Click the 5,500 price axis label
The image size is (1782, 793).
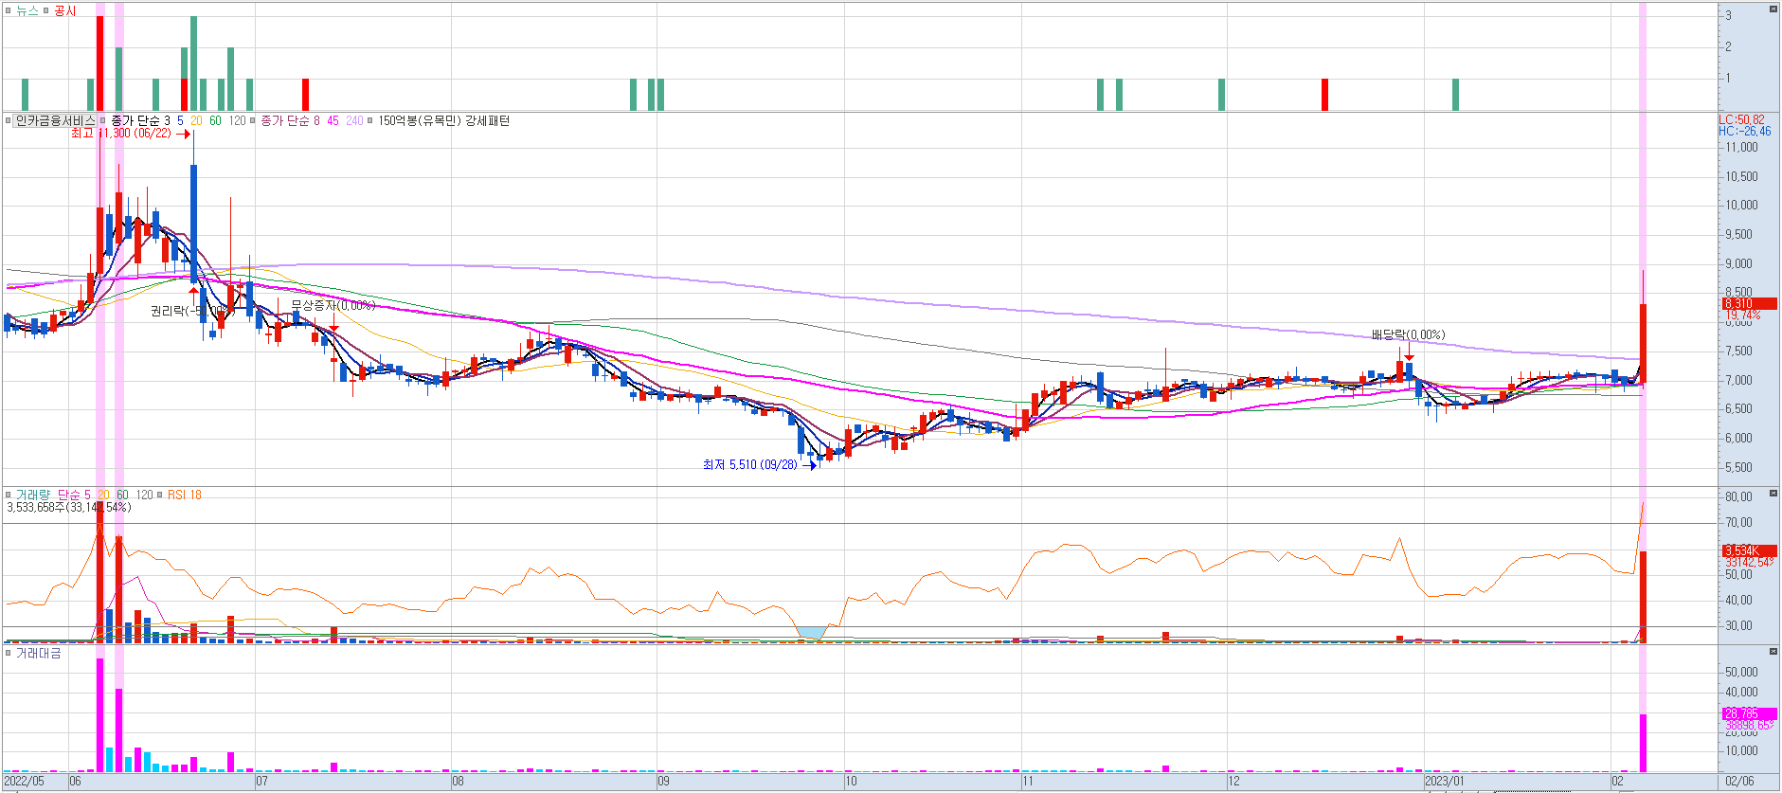pyautogui.click(x=1739, y=468)
